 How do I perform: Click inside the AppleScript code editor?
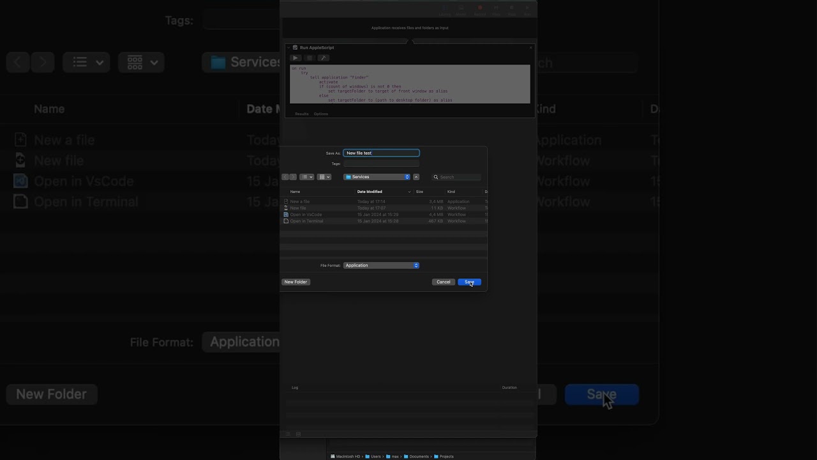tap(410, 84)
